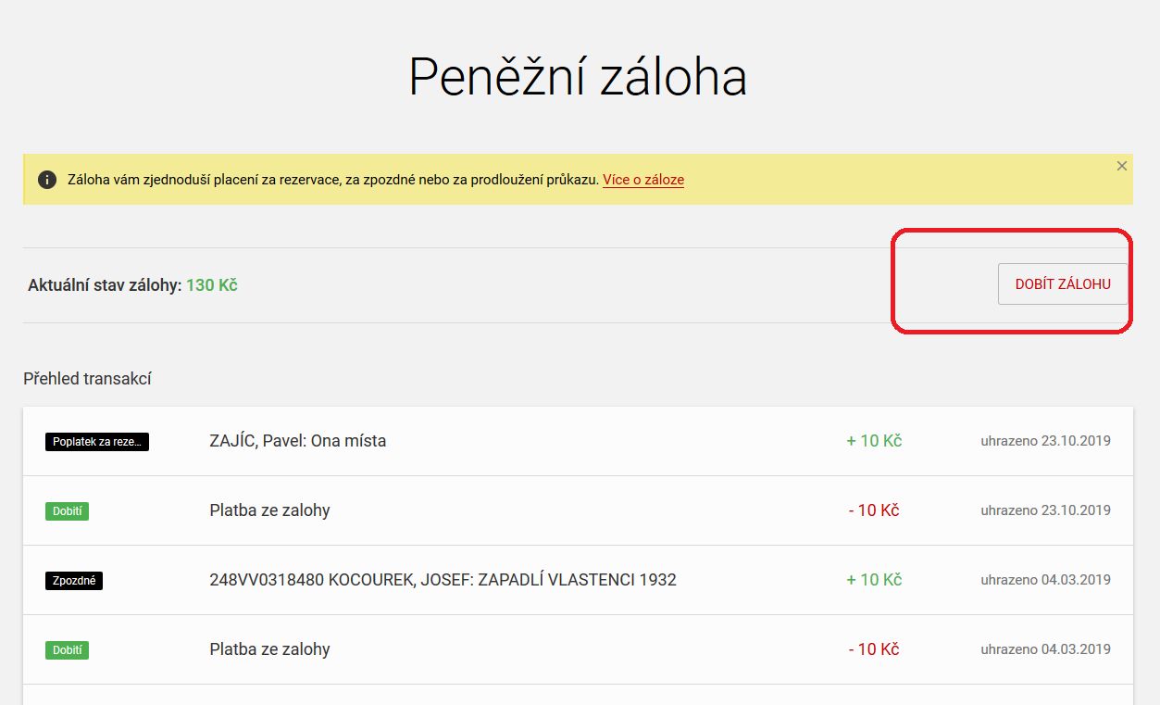Open transaction "ZAJÍC, Pavel: Ona místa"
The image size is (1160, 705).
point(298,441)
